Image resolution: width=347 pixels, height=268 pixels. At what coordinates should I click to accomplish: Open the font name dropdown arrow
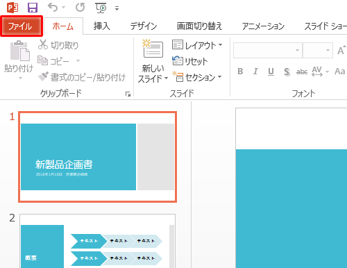297,50
